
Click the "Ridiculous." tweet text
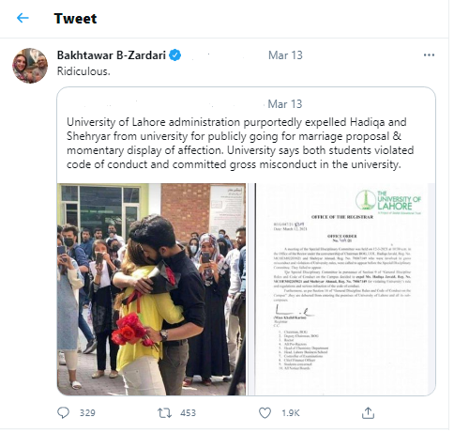coord(83,71)
